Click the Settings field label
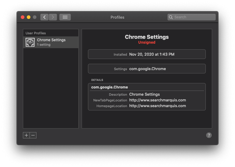Image resolution: width=235 pixels, height=167 pixels. (x=121, y=69)
